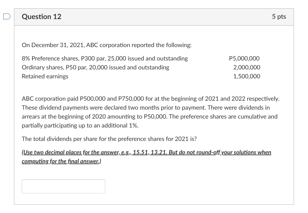Click the 8% Preference shares line
This screenshot has height=213, width=308.
click(x=105, y=58)
